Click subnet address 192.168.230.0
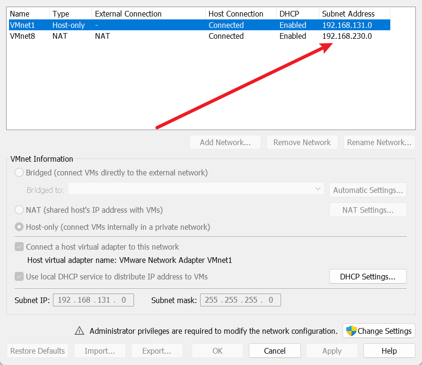The height and width of the screenshot is (365, 422). click(347, 36)
